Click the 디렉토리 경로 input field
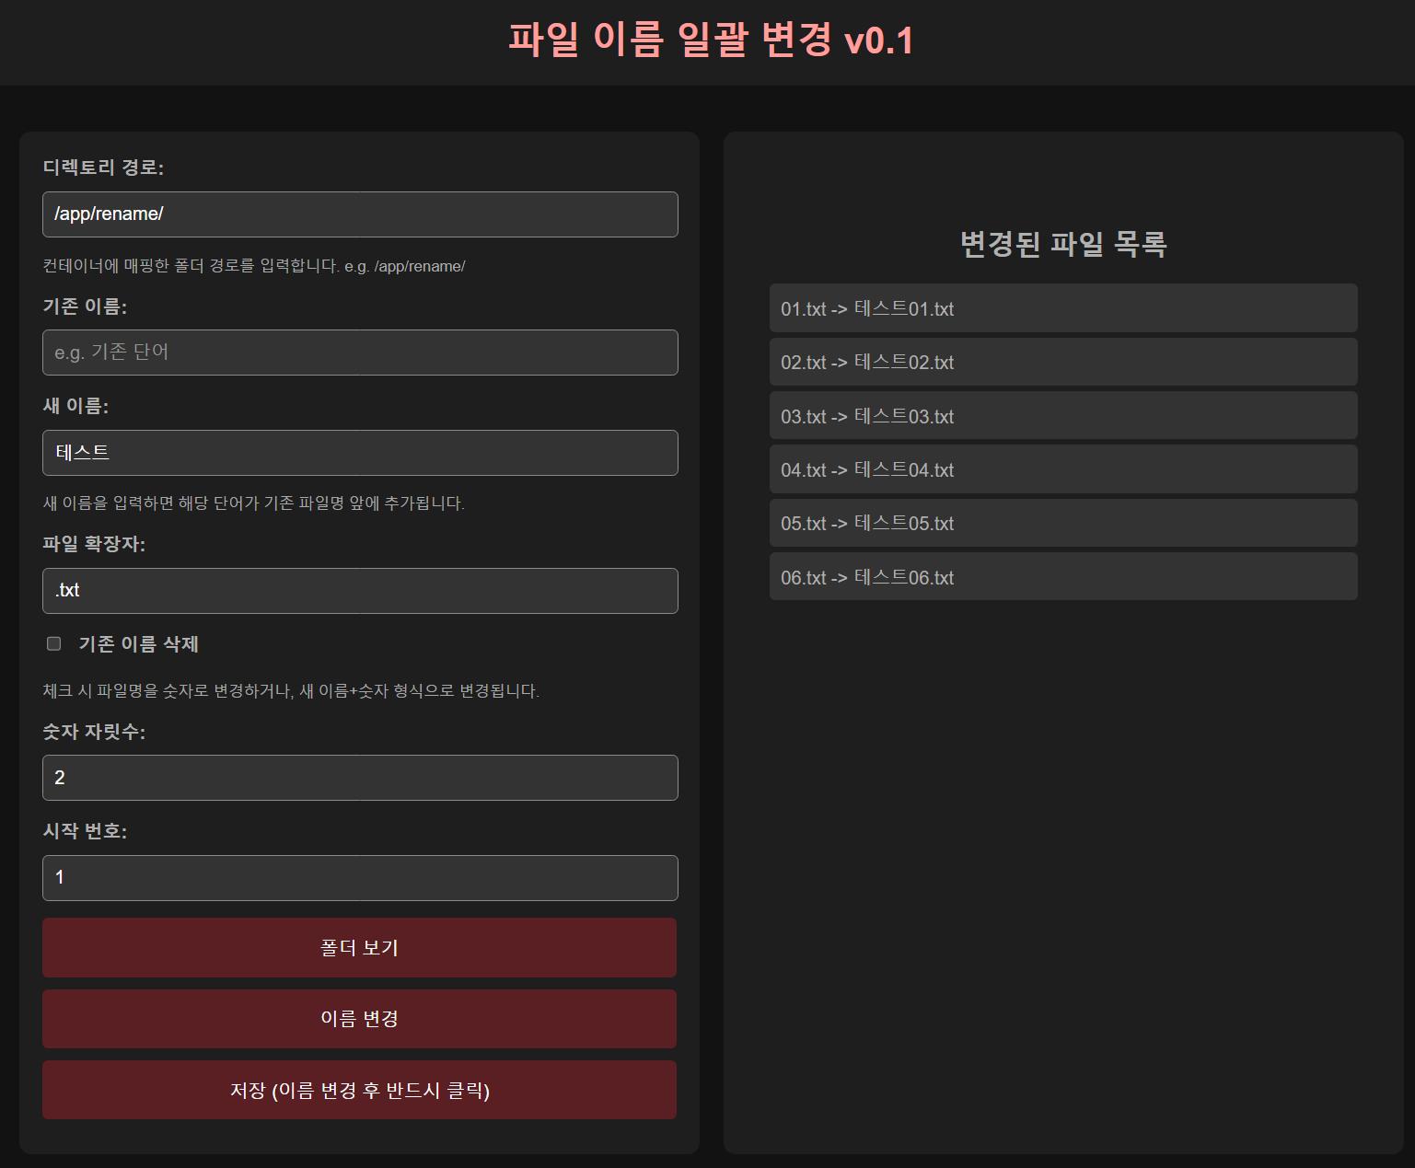1415x1168 pixels. (x=360, y=214)
